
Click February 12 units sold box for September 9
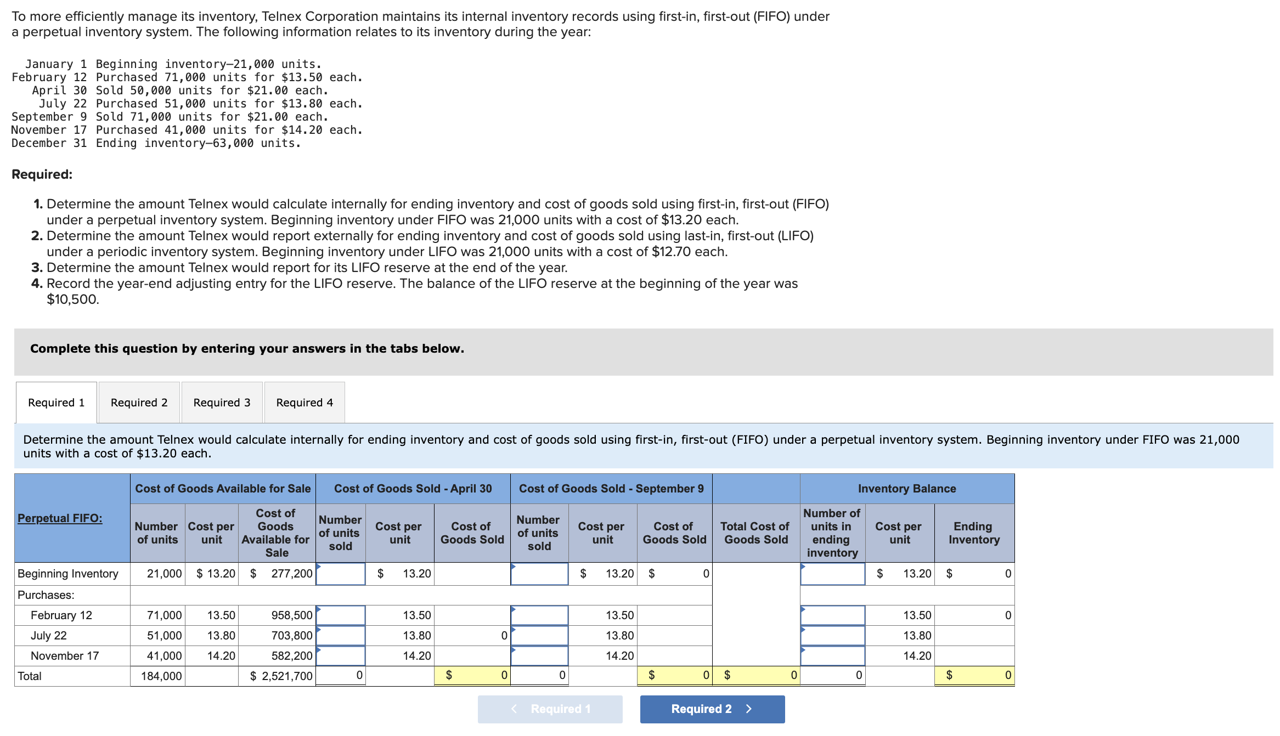[x=539, y=615]
